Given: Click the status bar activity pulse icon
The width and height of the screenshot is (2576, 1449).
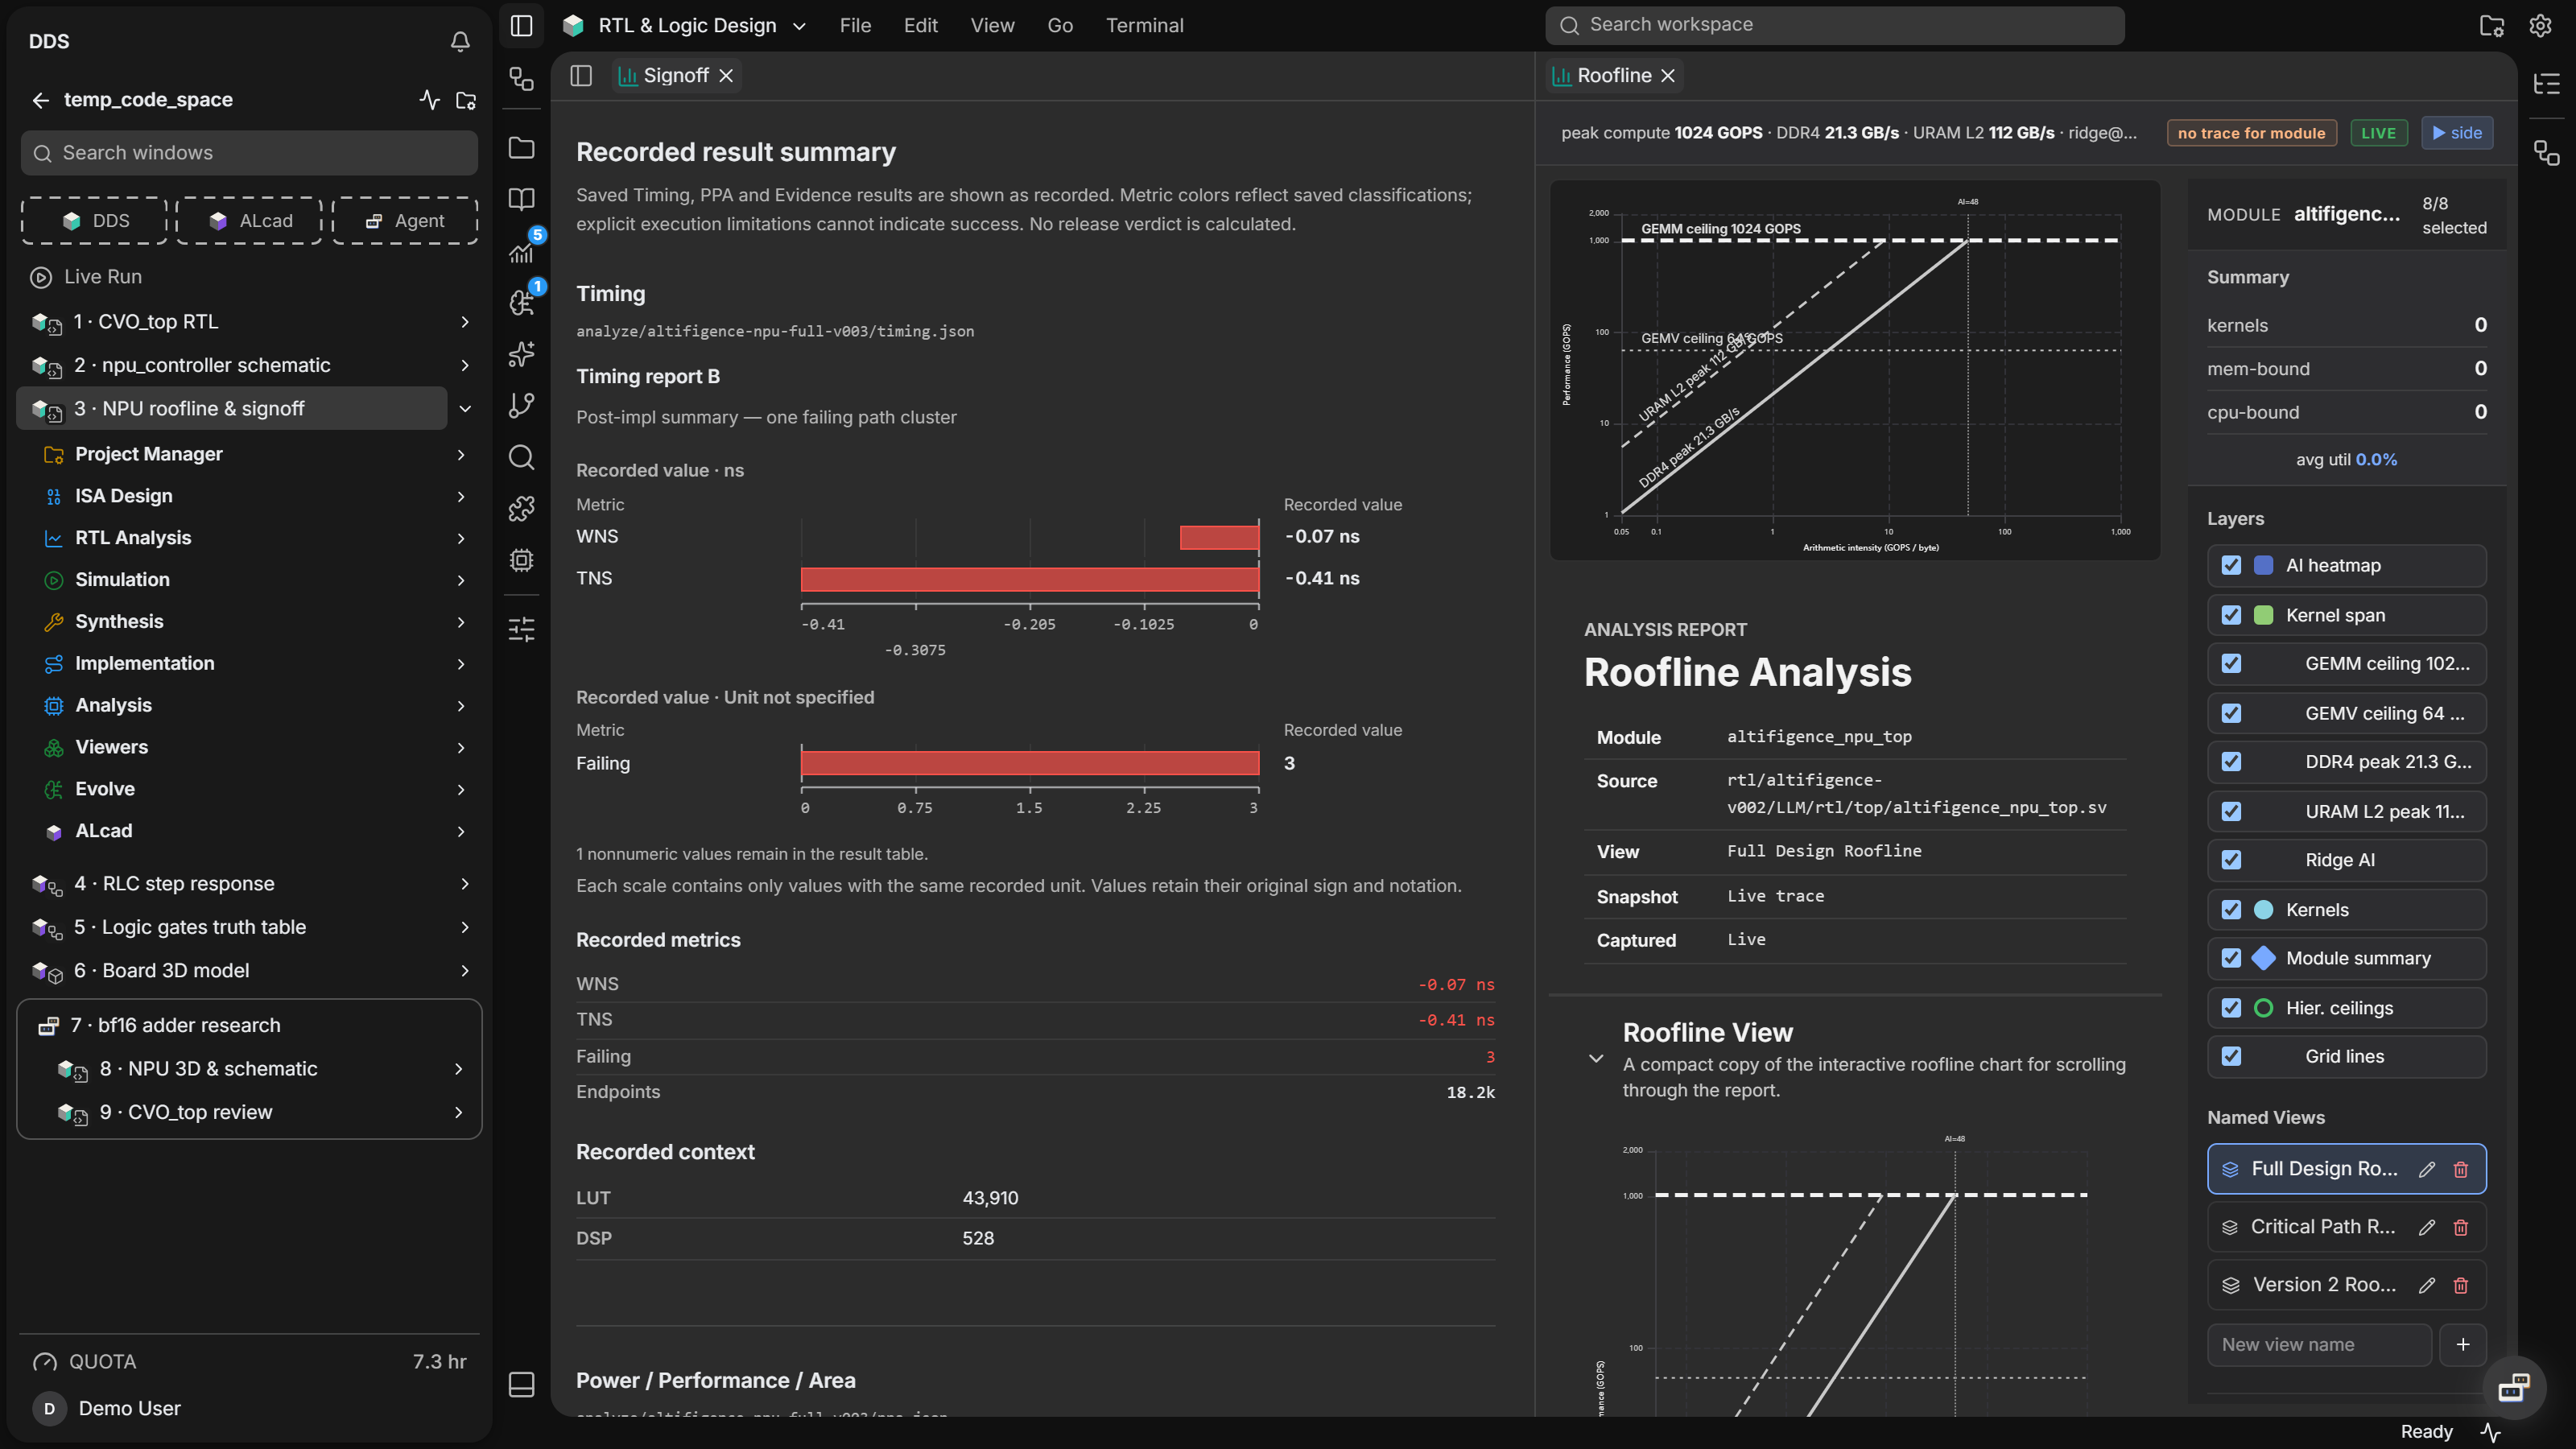Looking at the screenshot, I should (2490, 1432).
